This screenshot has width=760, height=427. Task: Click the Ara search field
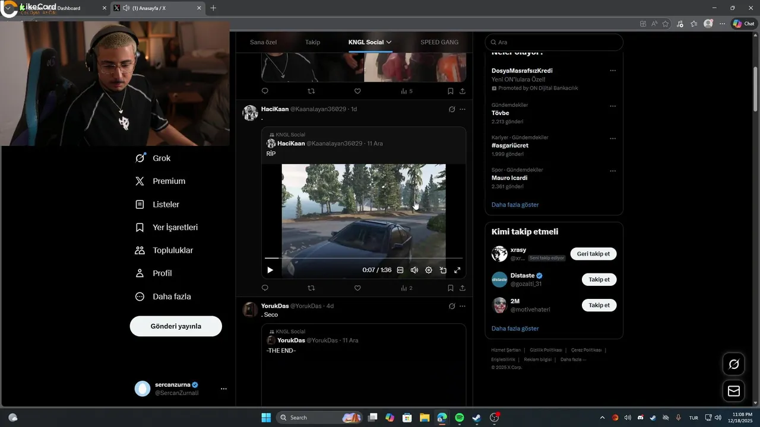(554, 42)
